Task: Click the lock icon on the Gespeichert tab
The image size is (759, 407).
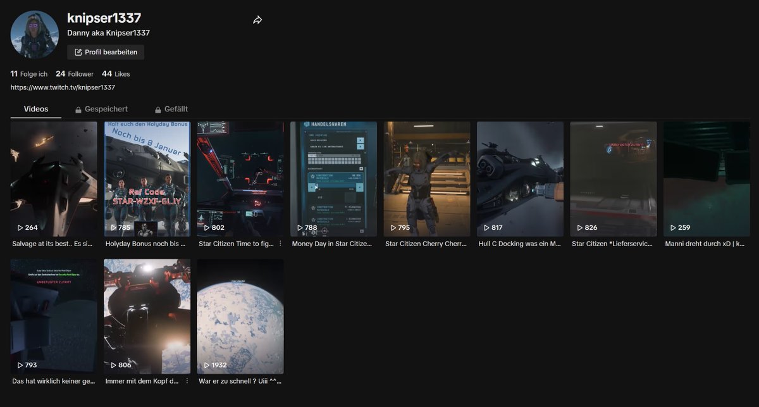Action: [x=78, y=110]
